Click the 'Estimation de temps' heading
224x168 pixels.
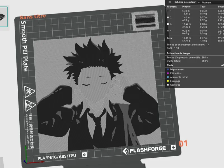(178, 53)
